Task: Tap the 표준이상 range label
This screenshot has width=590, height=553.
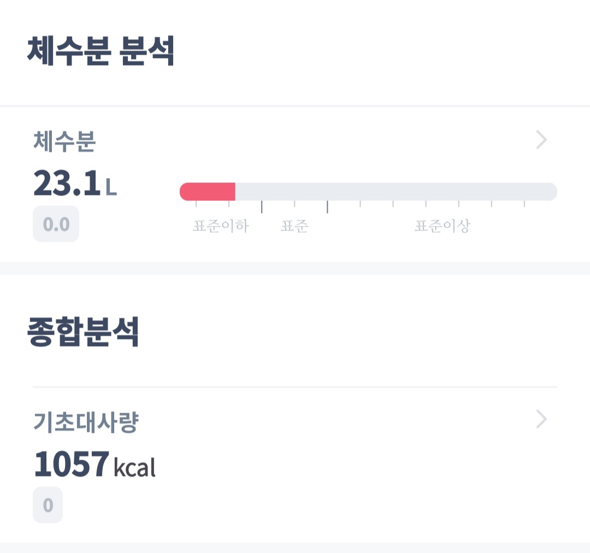Action: point(442,226)
